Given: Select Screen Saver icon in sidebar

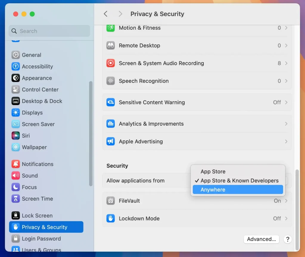Looking at the screenshot, I should 15,124.
